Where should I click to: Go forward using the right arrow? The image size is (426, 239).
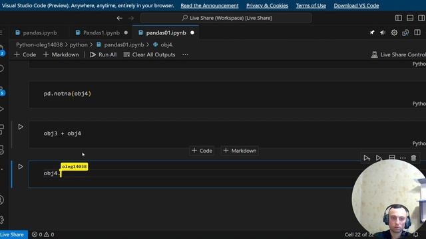click(x=131, y=18)
